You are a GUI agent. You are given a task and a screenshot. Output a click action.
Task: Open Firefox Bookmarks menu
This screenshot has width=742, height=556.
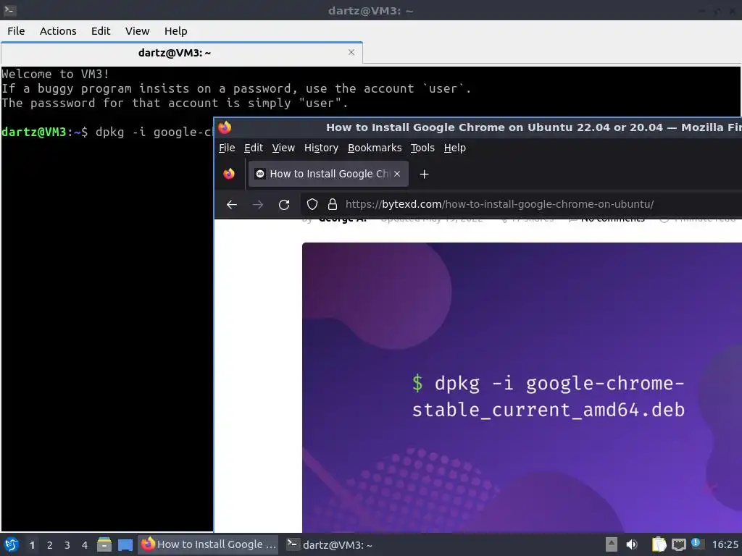click(x=375, y=148)
